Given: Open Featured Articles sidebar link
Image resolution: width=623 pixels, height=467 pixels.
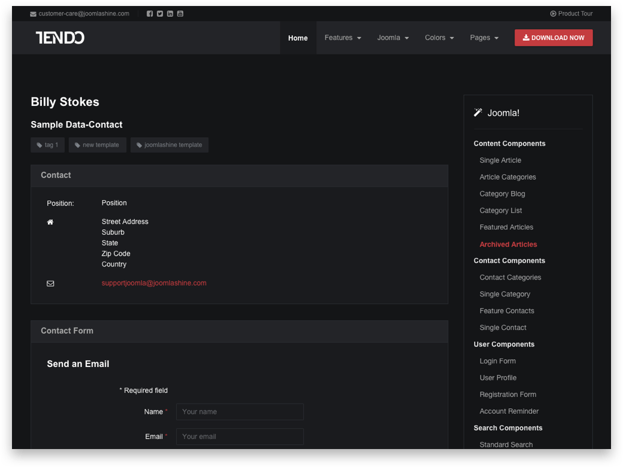Looking at the screenshot, I should pos(506,227).
